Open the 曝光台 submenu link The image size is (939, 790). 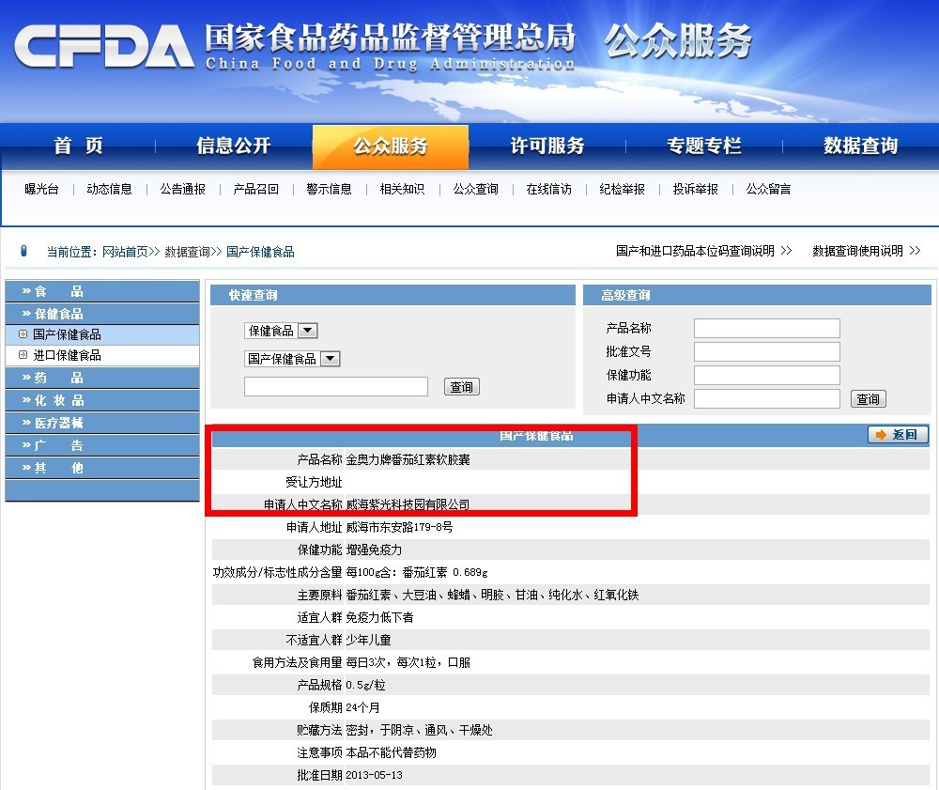tap(42, 189)
